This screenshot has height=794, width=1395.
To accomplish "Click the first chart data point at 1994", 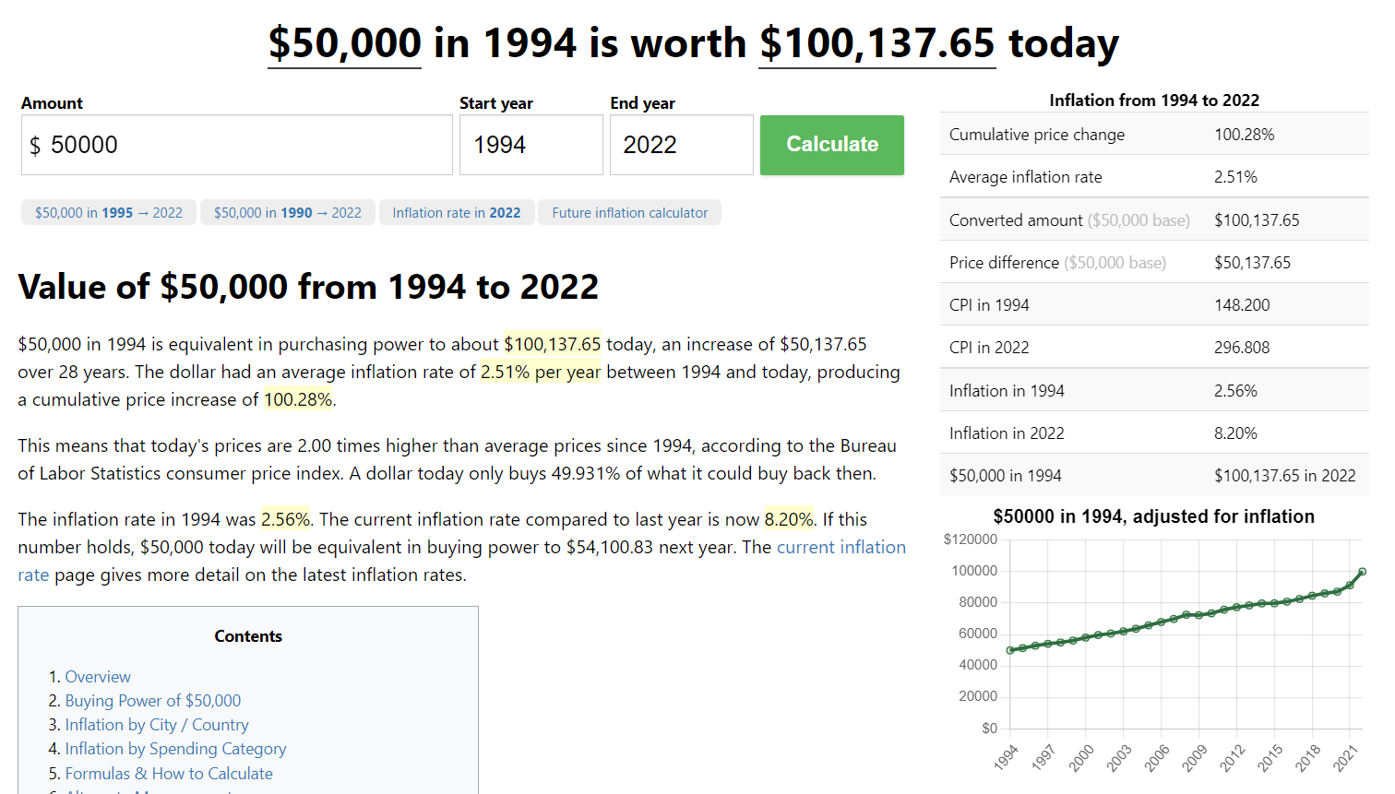I will pos(1010,650).
